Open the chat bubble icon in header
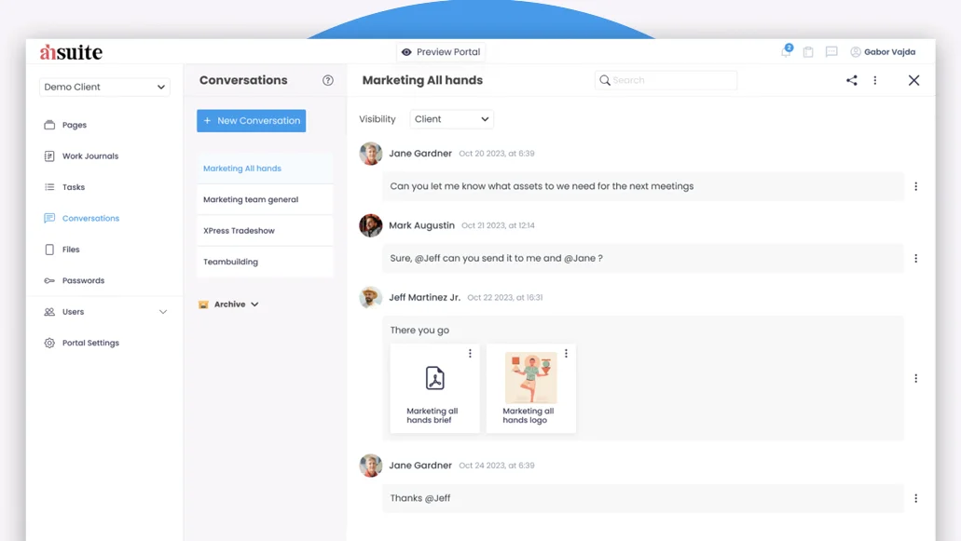This screenshot has width=961, height=541. coord(831,52)
